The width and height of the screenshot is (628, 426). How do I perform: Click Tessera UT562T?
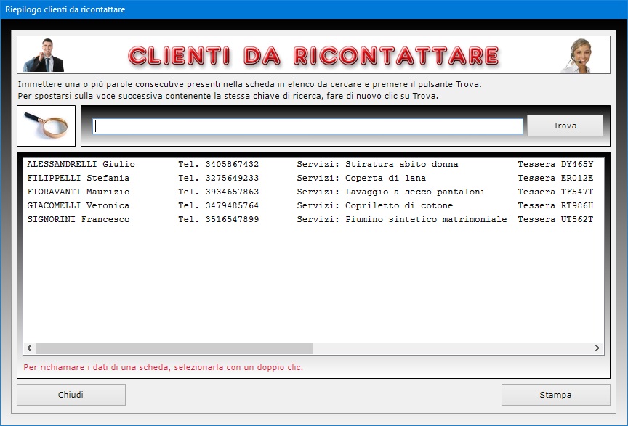555,219
